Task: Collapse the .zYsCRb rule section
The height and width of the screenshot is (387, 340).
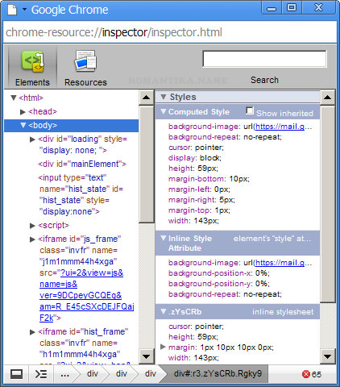Action: click(x=163, y=311)
